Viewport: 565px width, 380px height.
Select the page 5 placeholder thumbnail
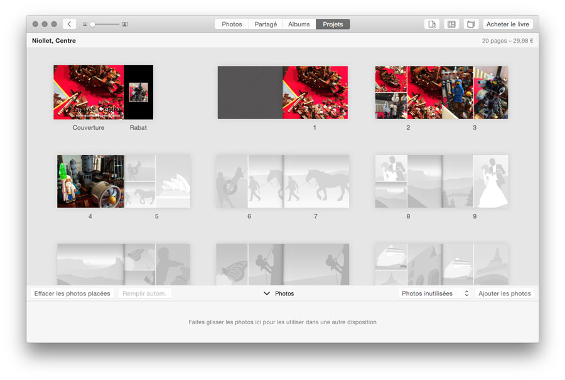[x=157, y=181]
